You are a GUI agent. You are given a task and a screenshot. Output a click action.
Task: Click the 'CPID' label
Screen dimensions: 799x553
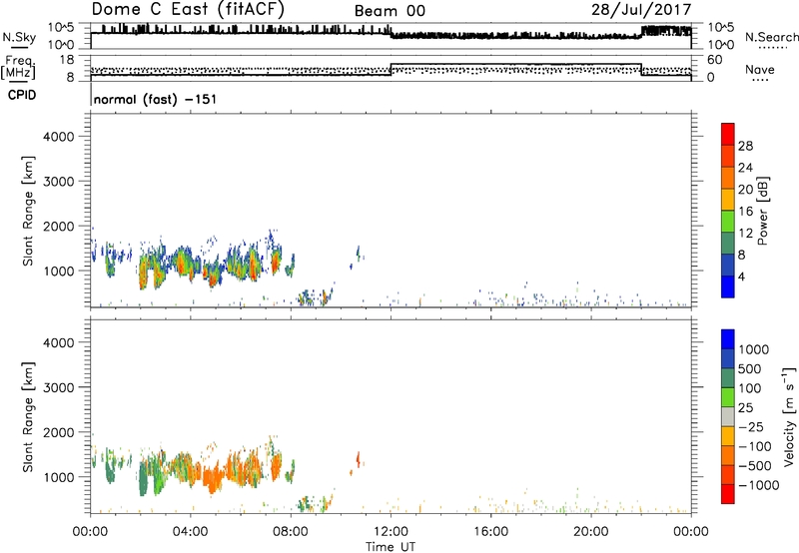[x=22, y=95]
